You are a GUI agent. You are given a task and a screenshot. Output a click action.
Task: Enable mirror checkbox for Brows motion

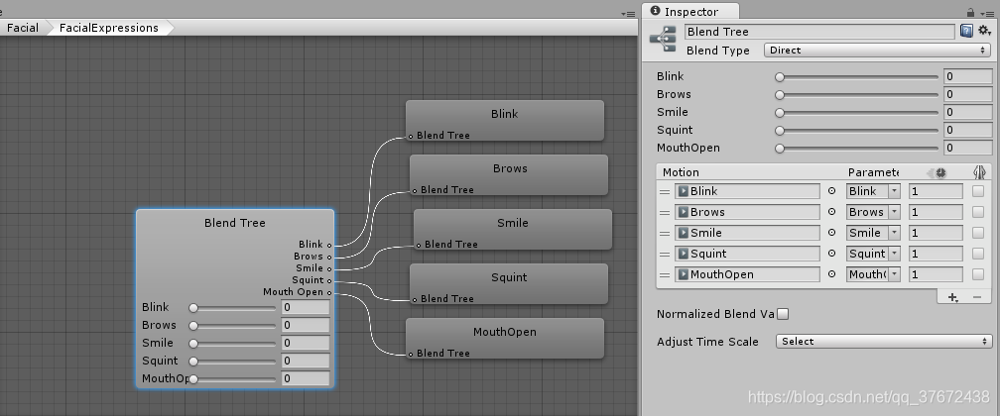pyautogui.click(x=978, y=212)
